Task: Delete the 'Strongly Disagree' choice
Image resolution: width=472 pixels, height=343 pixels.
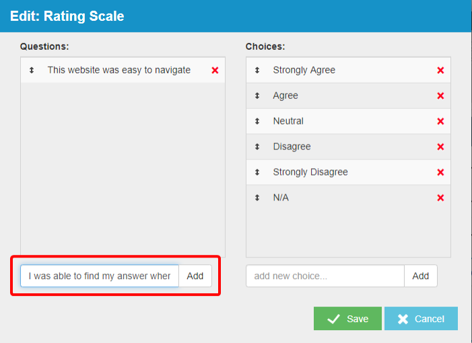Action: pos(440,172)
